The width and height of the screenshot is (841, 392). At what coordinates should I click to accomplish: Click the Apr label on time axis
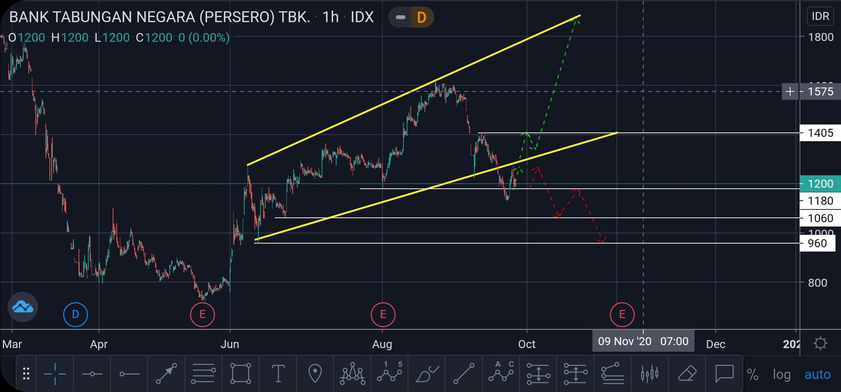pos(99,344)
